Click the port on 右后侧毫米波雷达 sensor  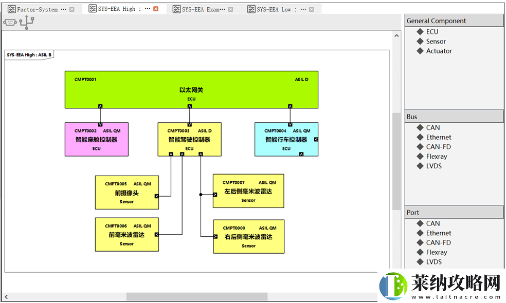click(x=215, y=237)
